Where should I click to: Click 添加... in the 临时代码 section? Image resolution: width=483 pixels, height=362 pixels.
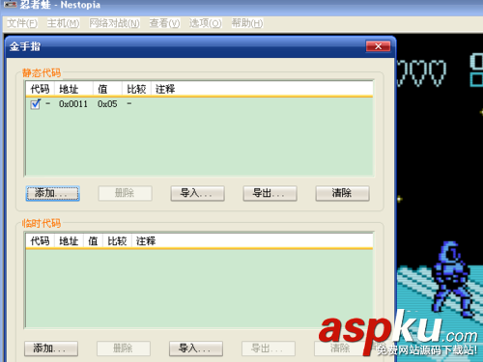(51, 348)
